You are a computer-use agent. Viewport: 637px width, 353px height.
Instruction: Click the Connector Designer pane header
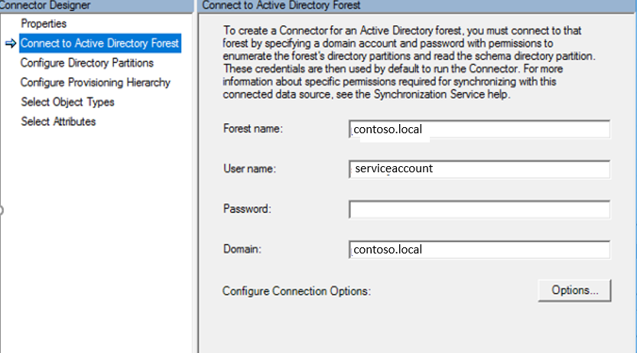(x=96, y=5)
